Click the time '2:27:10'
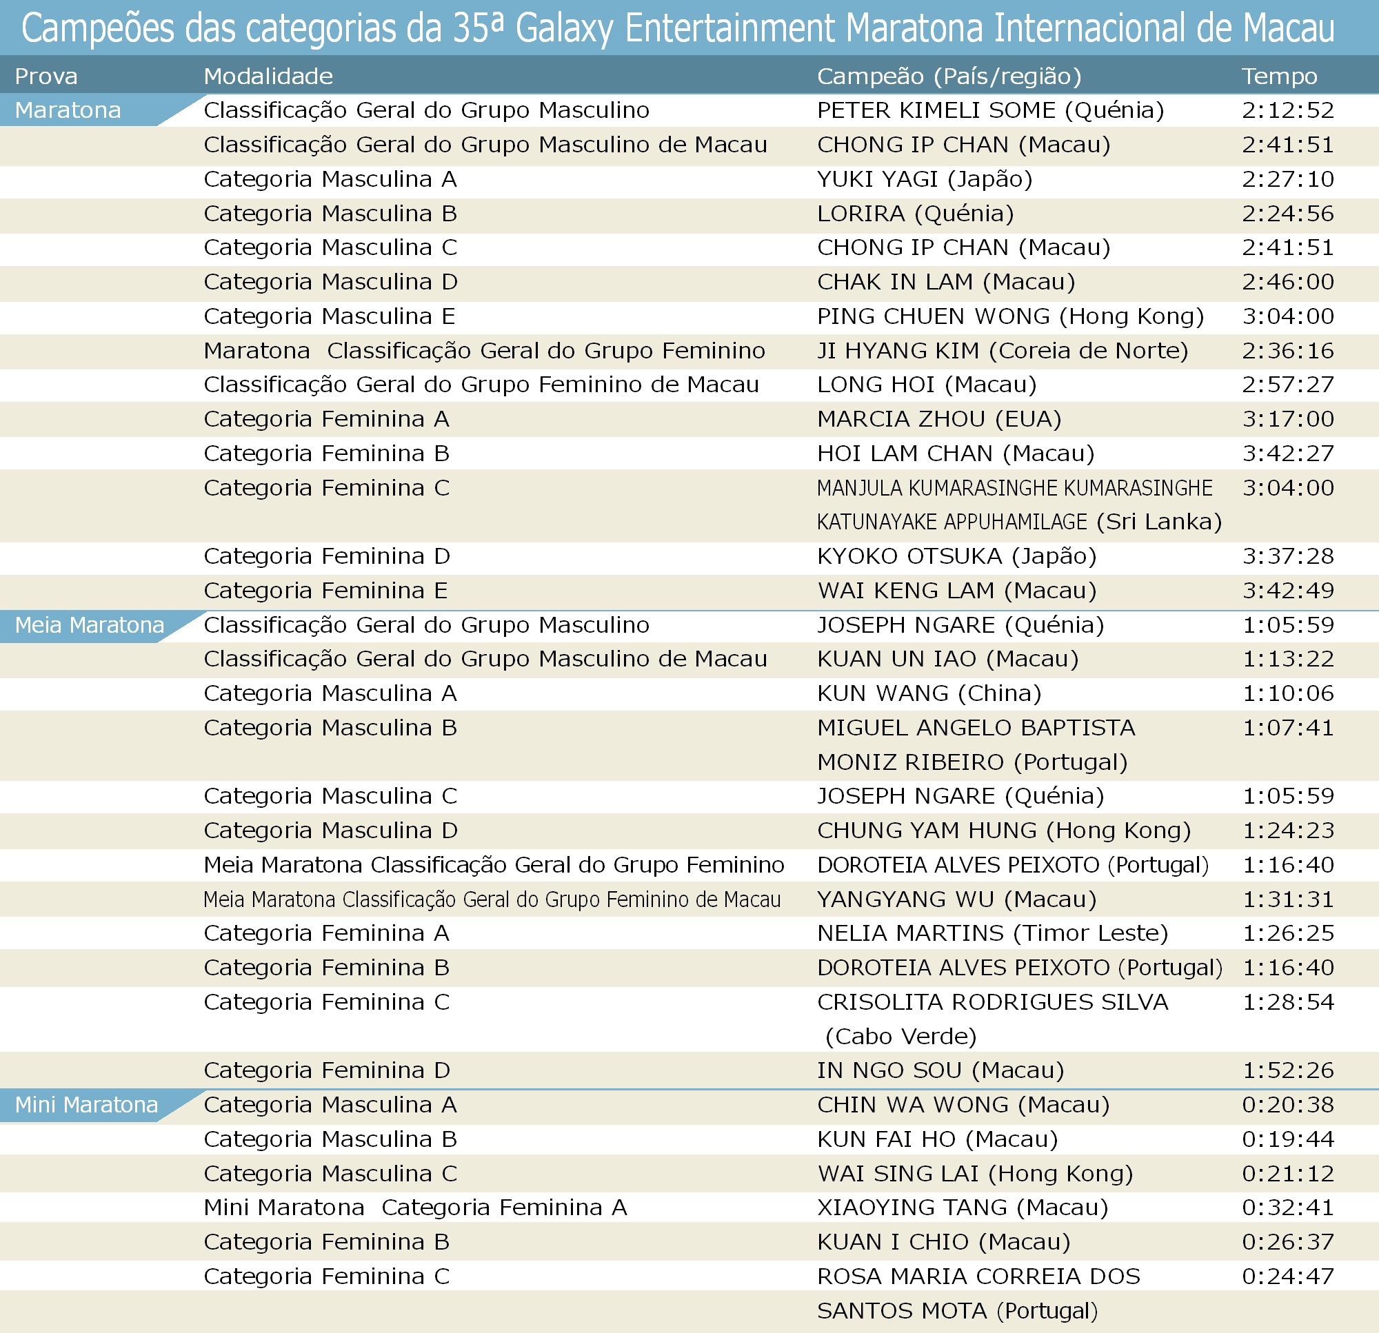 point(1287,179)
